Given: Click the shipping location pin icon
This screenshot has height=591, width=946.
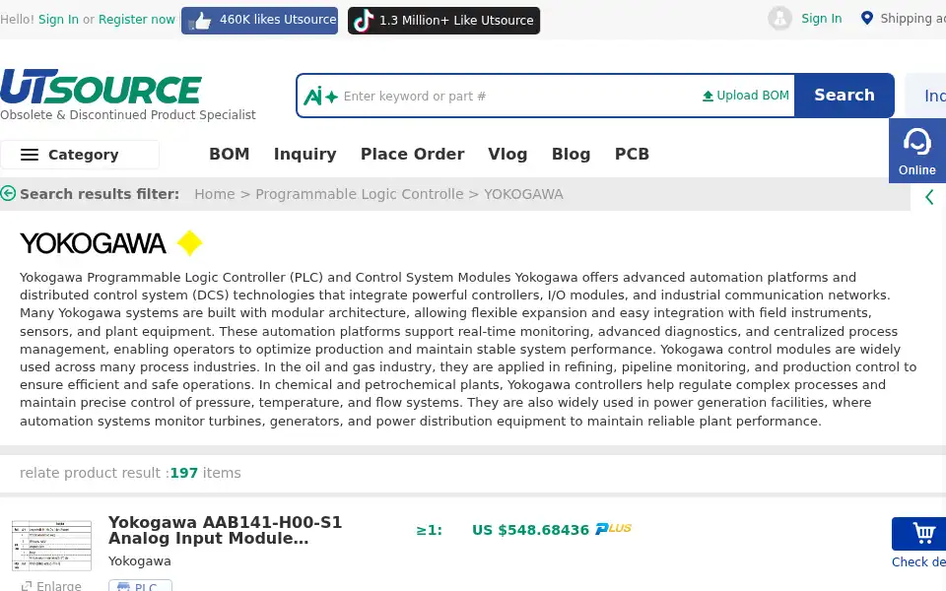Looking at the screenshot, I should tap(866, 18).
